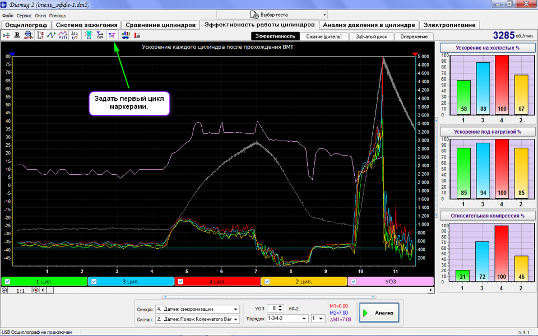Click the zoom-in round icon next to 1:1
This screenshot has height=336, width=538.
coord(36,290)
